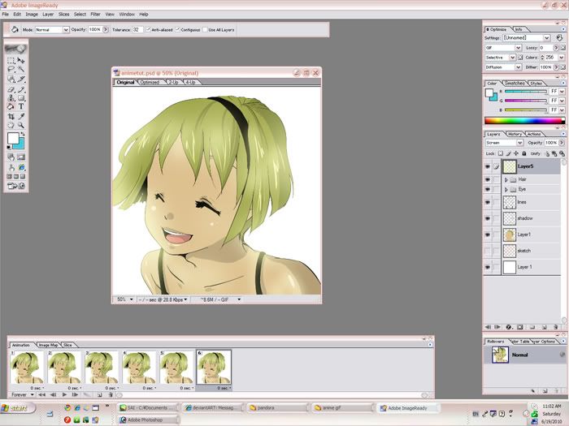Viewport: 569px width, 426px height.
Task: Click the anime gif taskbar button
Action: coord(342,408)
